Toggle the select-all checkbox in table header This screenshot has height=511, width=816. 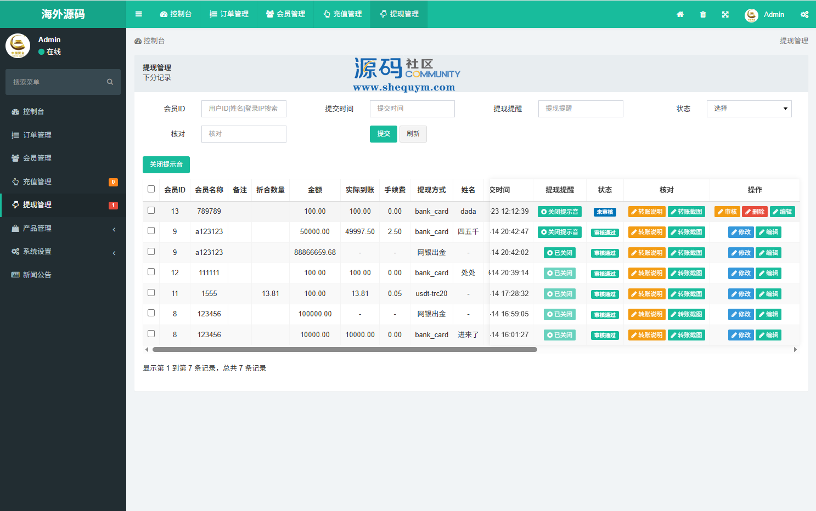pyautogui.click(x=151, y=189)
